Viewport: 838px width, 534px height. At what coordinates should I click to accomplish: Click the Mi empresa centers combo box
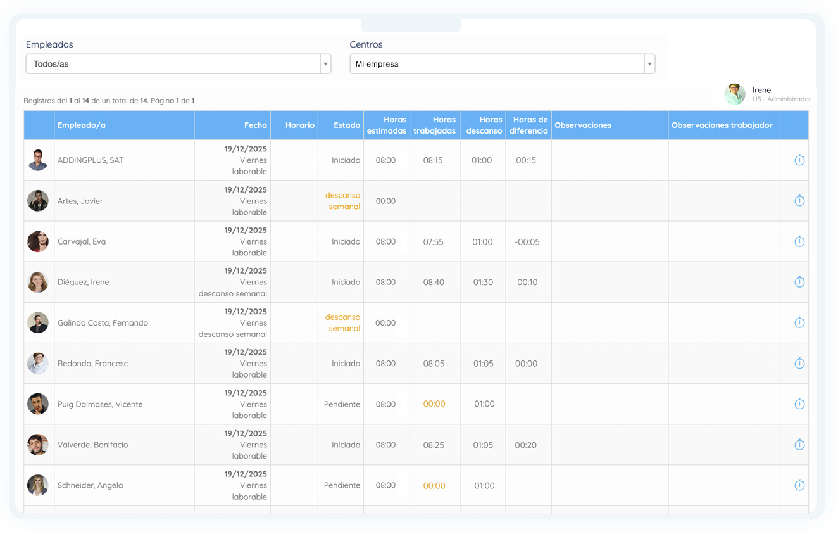pos(503,64)
